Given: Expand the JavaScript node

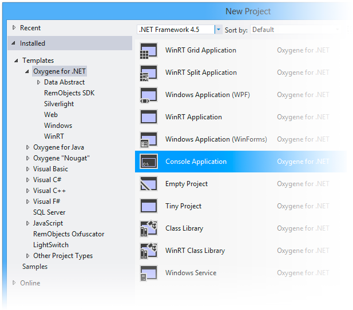Looking at the screenshot, I should click(27, 223).
